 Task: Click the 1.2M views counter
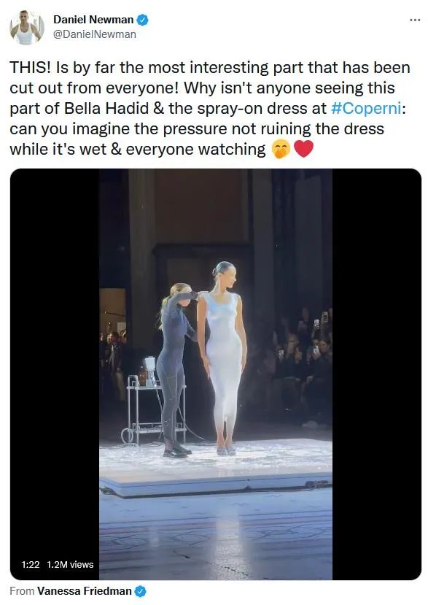[x=70, y=564]
